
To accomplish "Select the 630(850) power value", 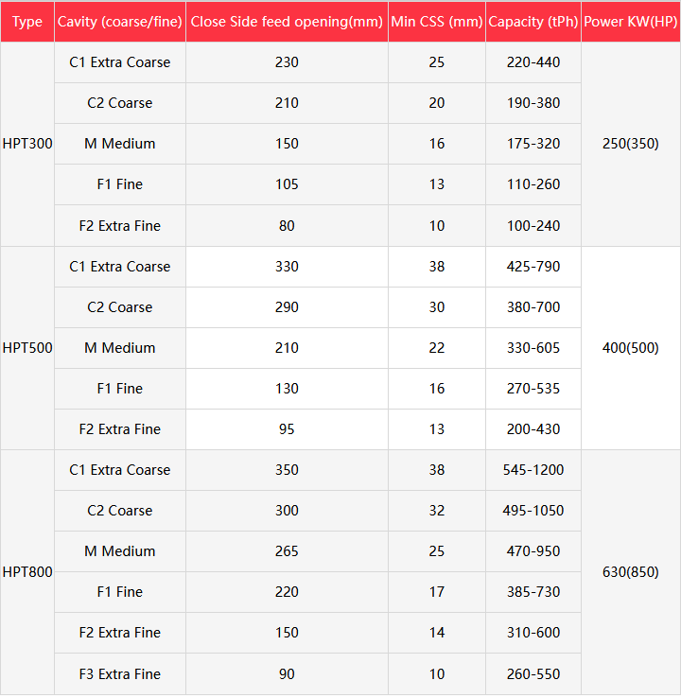I will point(631,572).
